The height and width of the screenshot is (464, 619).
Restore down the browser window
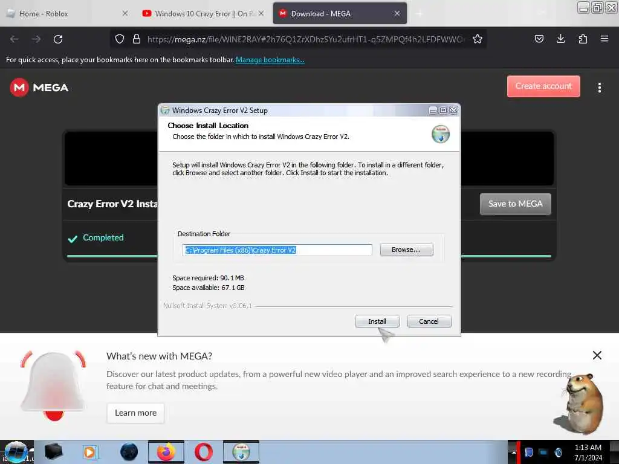point(597,7)
